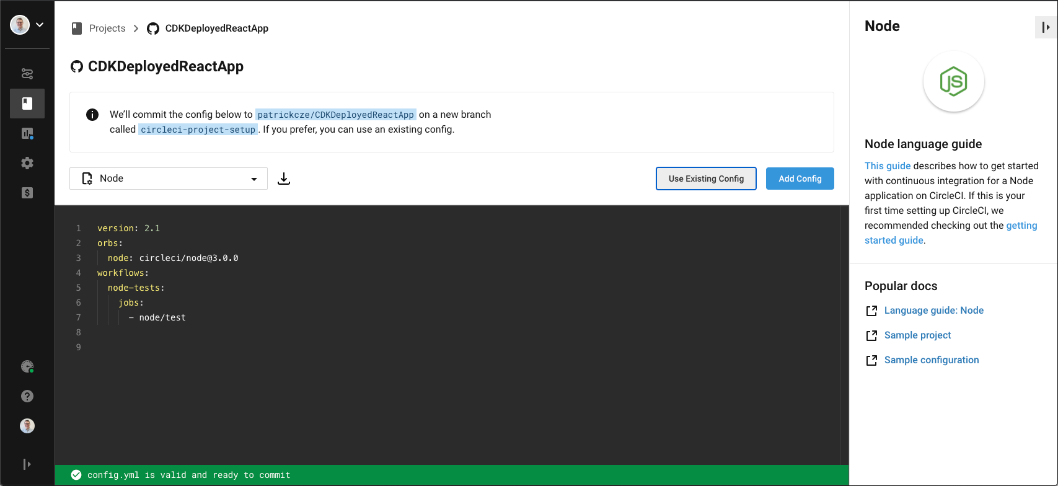The image size is (1058, 486).
Task: Open the Plan billing dollar icon
Action: 27,193
